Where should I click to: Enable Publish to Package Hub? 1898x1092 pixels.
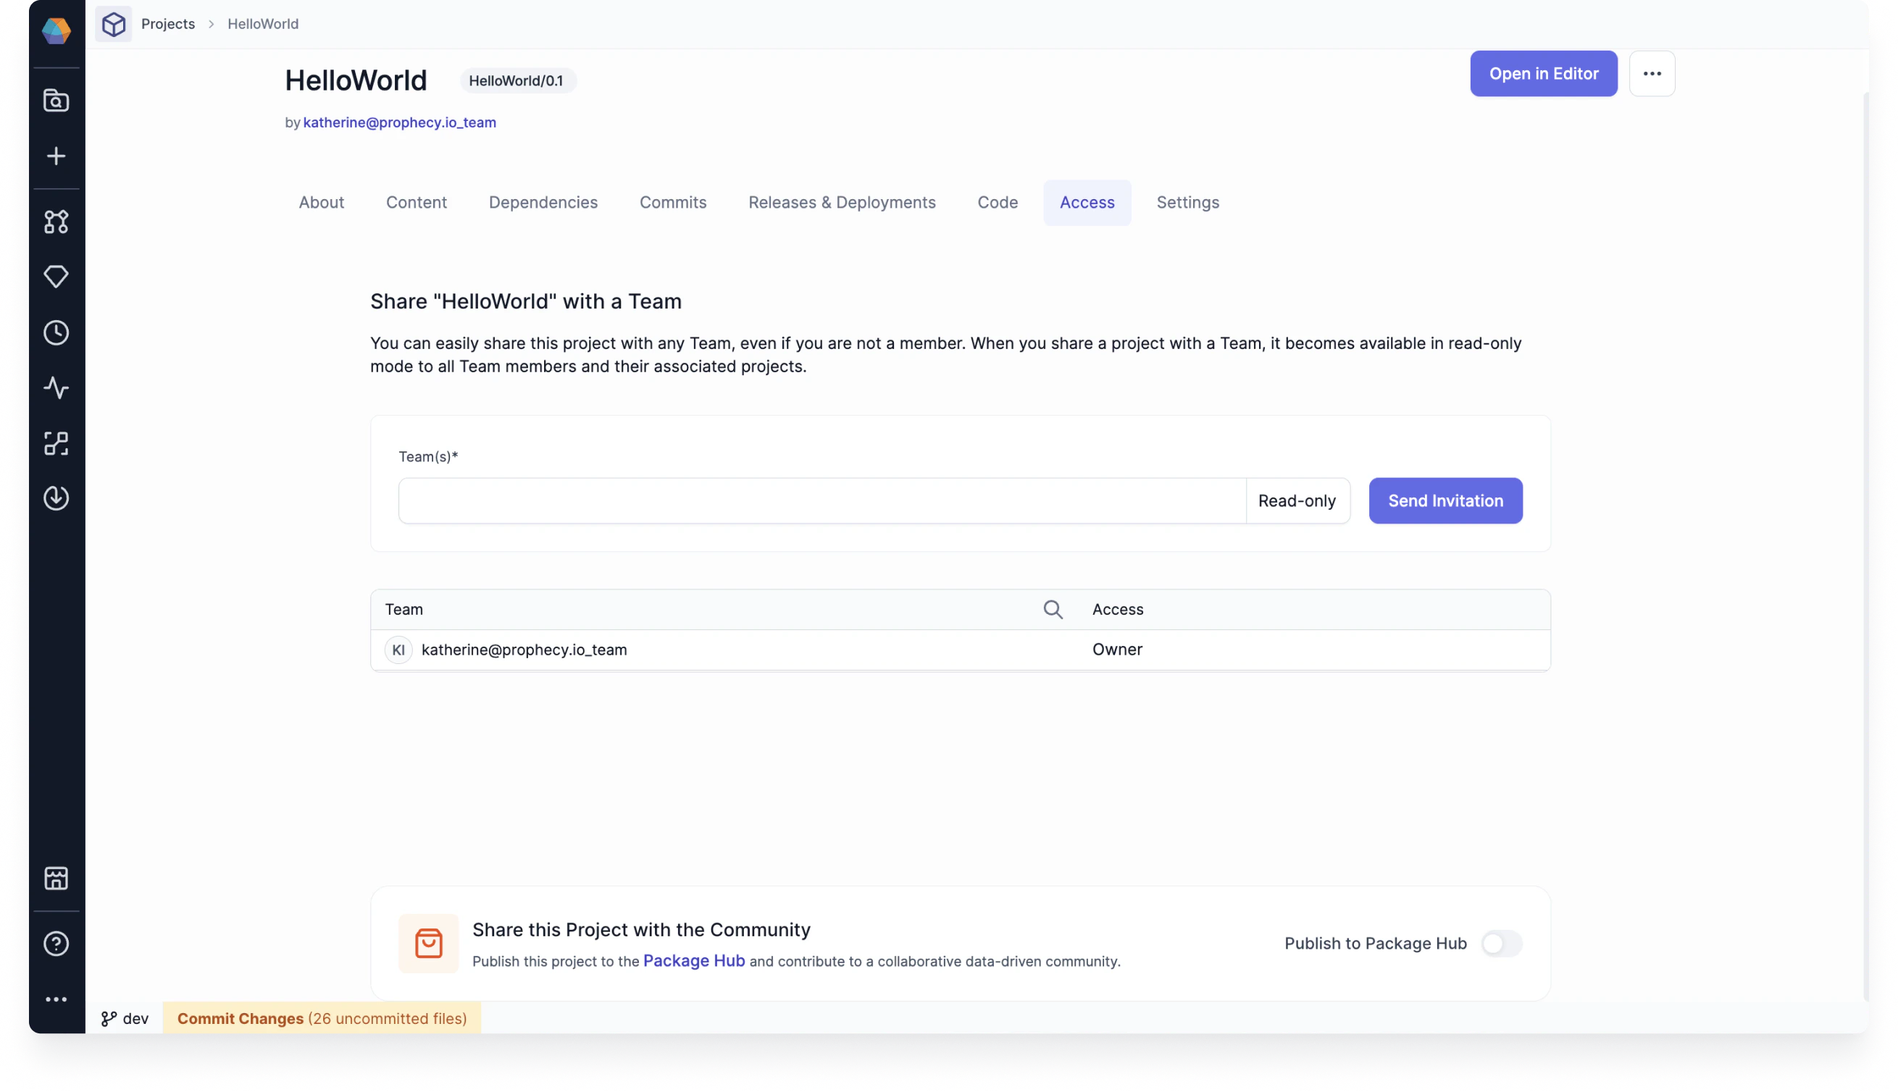click(x=1500, y=944)
